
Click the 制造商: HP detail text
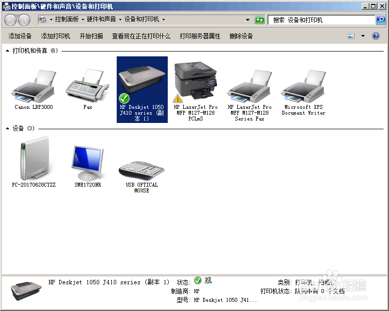point(185,291)
